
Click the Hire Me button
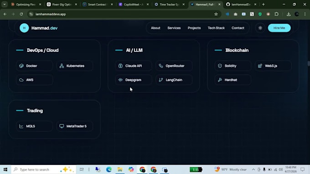pyautogui.click(x=279, y=28)
